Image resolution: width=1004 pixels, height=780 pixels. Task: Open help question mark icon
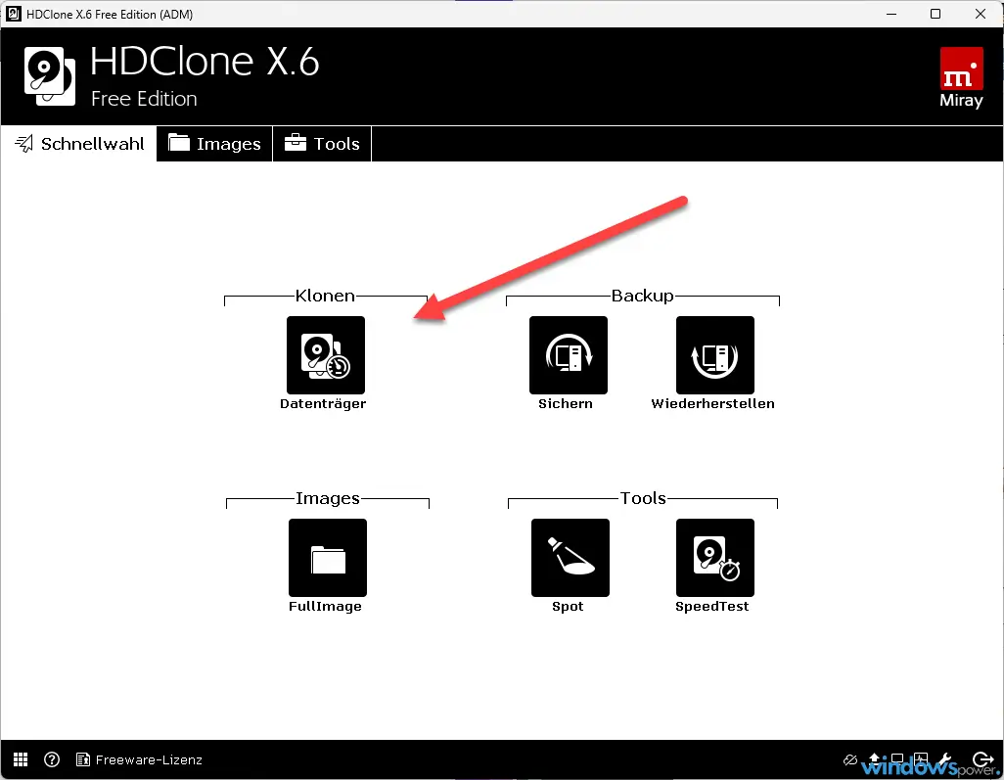(52, 759)
